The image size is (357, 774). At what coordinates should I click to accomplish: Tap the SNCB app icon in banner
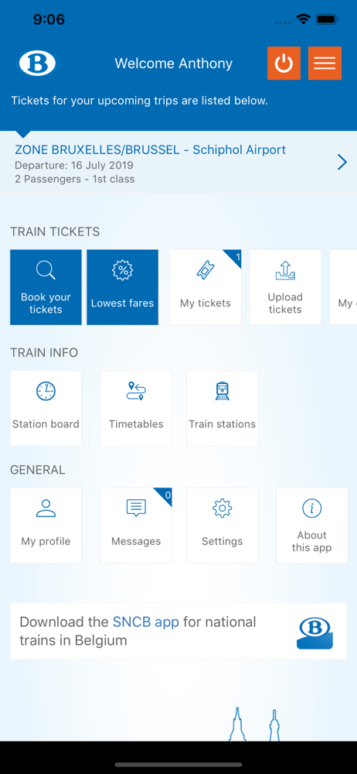point(315,633)
